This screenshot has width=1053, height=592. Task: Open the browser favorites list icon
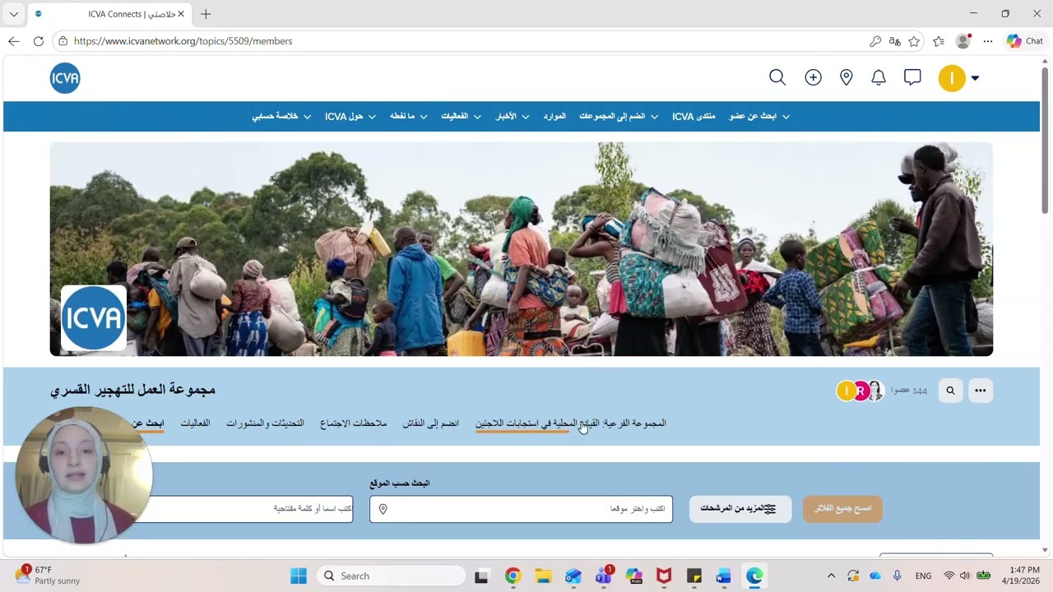pyautogui.click(x=939, y=41)
